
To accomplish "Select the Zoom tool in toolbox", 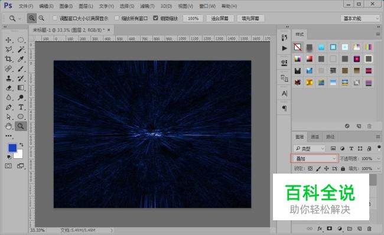I will coord(21,126).
